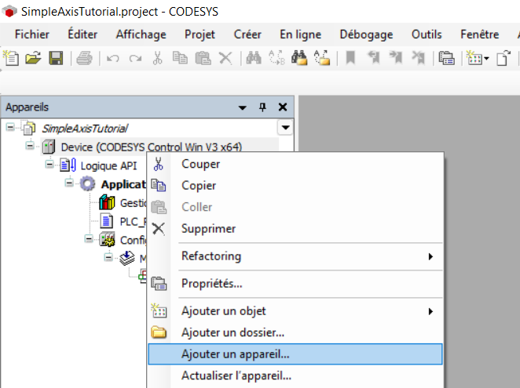Collapse the Config task configuration node
This screenshot has width=520, height=388.
click(x=89, y=238)
